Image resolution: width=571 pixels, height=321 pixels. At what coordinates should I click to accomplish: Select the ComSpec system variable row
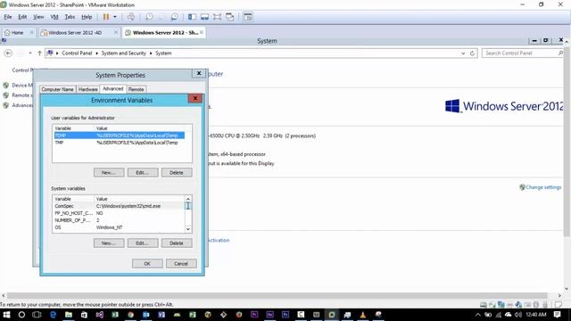119,206
